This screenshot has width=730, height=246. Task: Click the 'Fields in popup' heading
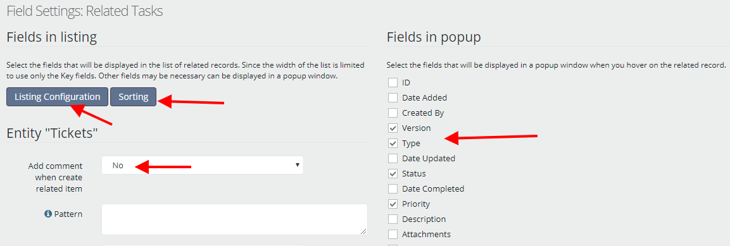pyautogui.click(x=434, y=37)
